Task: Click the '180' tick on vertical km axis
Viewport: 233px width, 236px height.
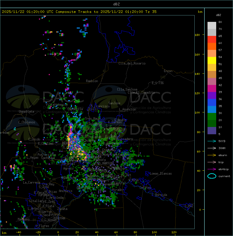Action: point(197,35)
